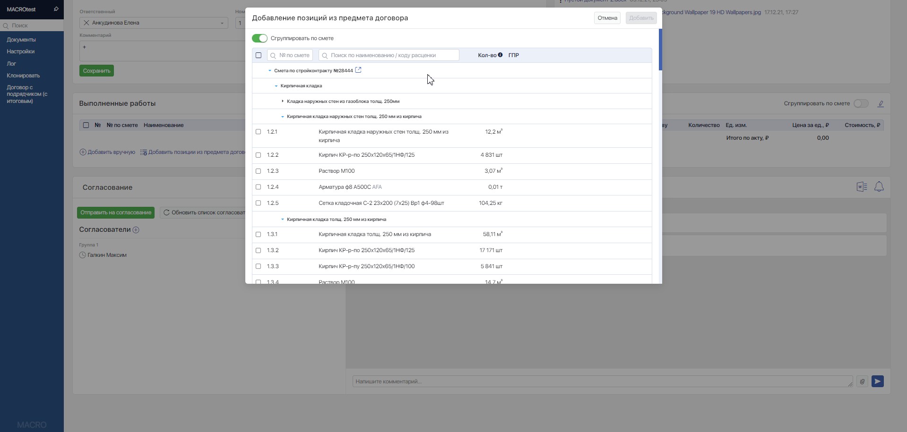Click the pin icon next to MACROtest
Viewport: 907px width, 432px height.
pyautogui.click(x=56, y=9)
